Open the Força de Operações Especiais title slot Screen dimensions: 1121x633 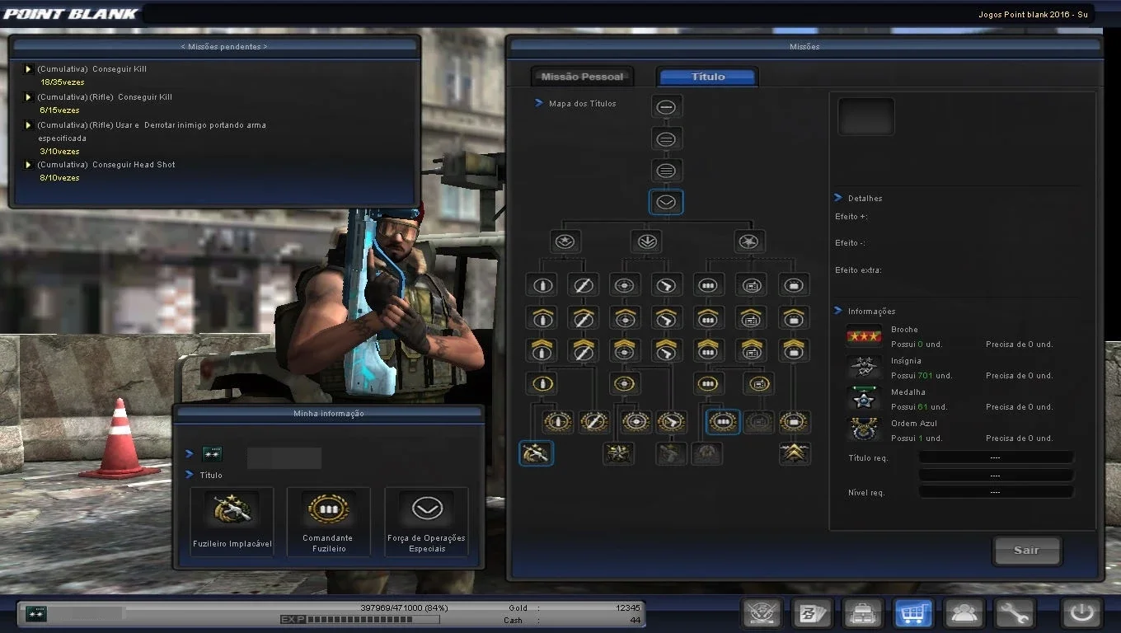coord(426,522)
